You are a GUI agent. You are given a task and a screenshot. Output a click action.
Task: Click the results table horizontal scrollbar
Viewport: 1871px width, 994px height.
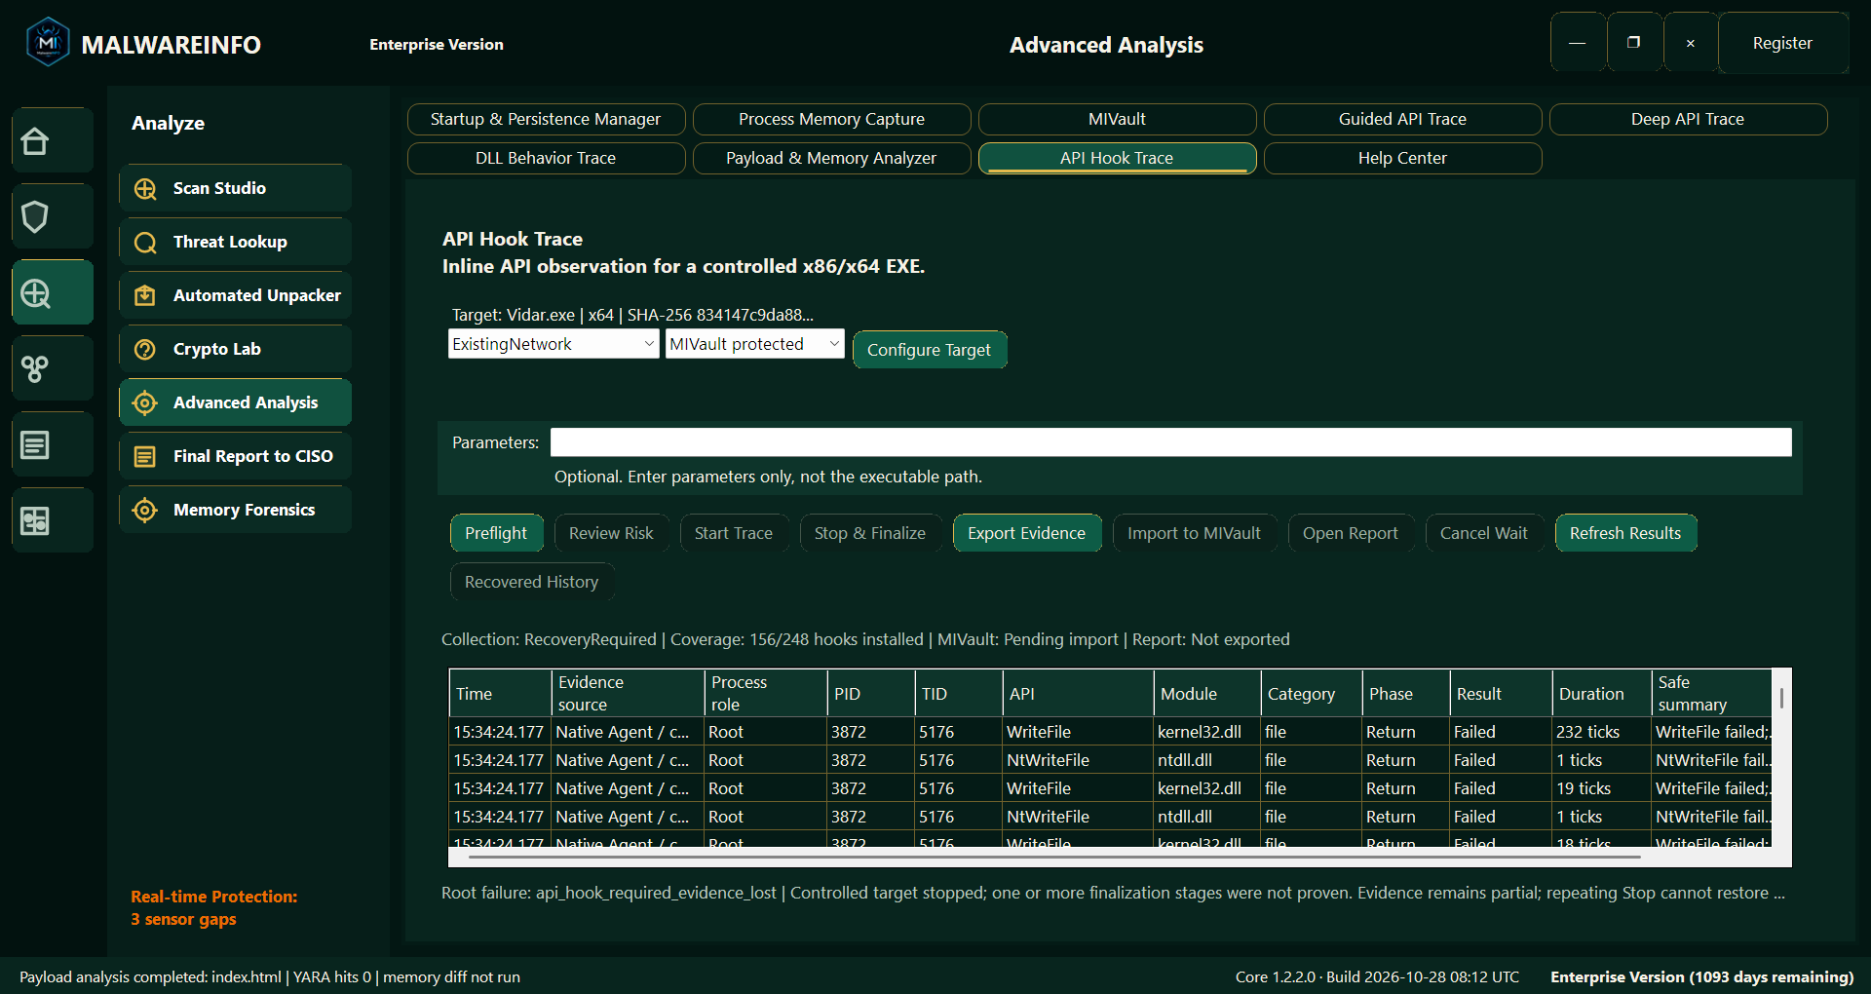click(1054, 857)
